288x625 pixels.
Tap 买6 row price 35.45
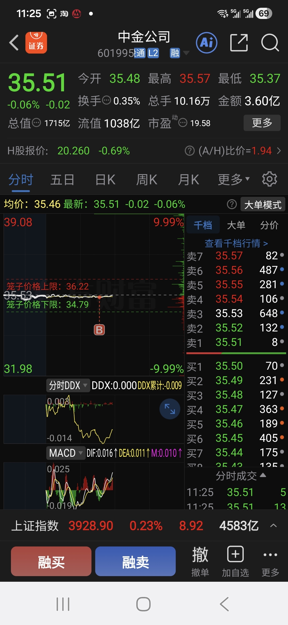coord(229,438)
